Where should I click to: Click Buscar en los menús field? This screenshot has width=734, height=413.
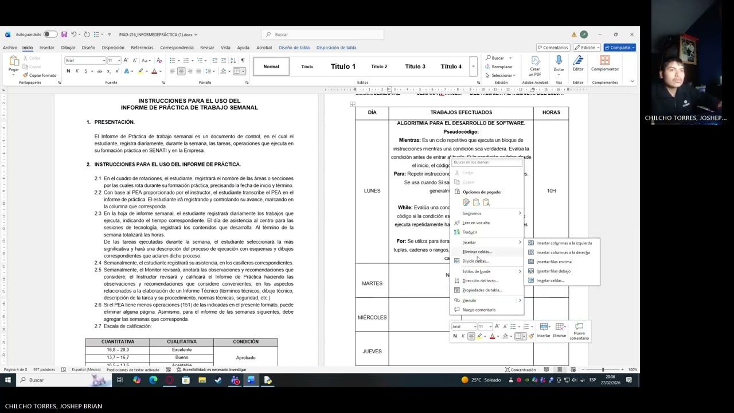[x=487, y=162]
